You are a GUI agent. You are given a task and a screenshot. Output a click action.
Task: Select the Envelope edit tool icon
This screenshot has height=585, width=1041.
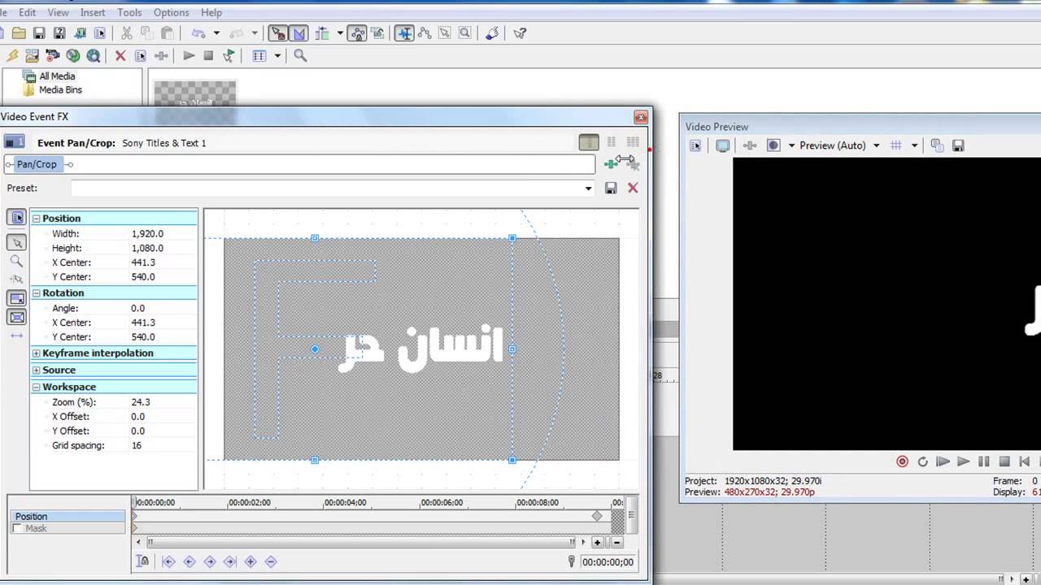click(425, 33)
